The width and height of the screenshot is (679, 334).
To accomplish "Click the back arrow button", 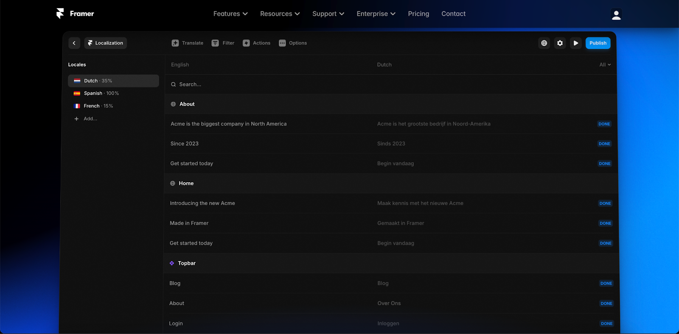I will 74,43.
